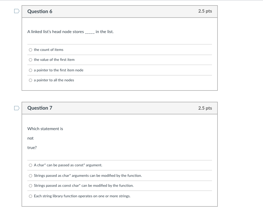Select 'Strings passed as const char* can be modified'
Image resolution: width=263 pixels, height=213 pixels.
tap(31, 185)
